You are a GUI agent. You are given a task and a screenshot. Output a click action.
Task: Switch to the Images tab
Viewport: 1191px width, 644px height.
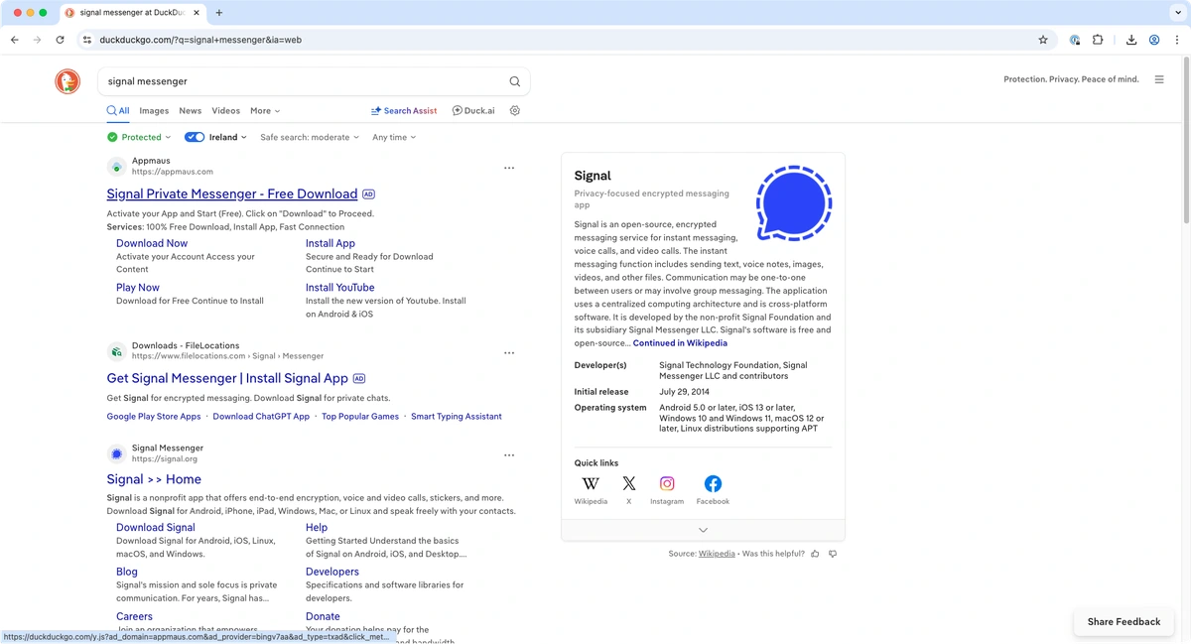154,110
